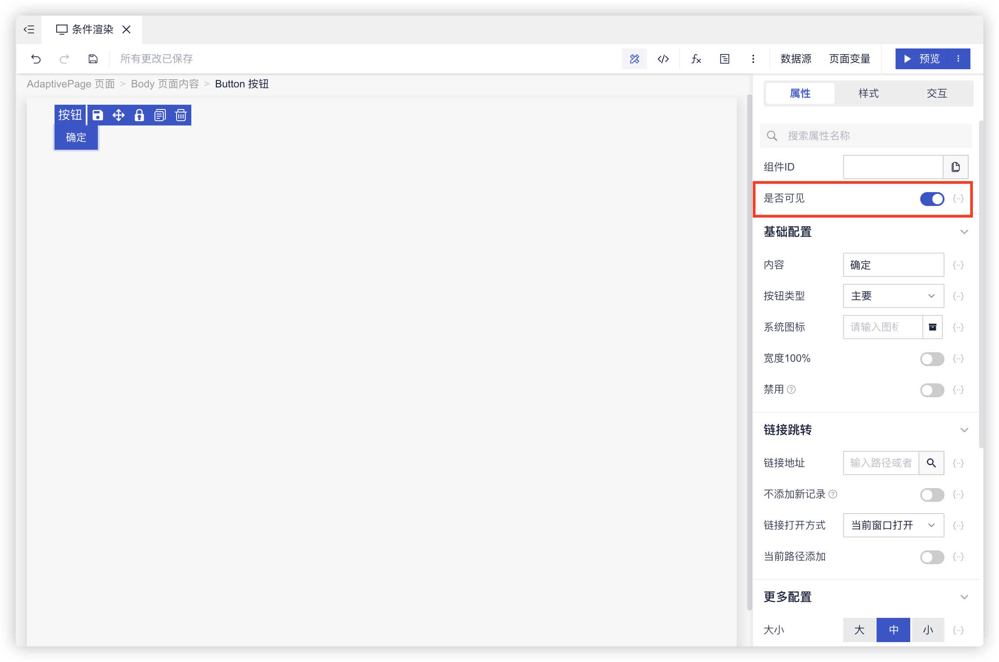This screenshot has width=999, height=662.
Task: Open the 数据源 data source link
Action: pyautogui.click(x=796, y=59)
